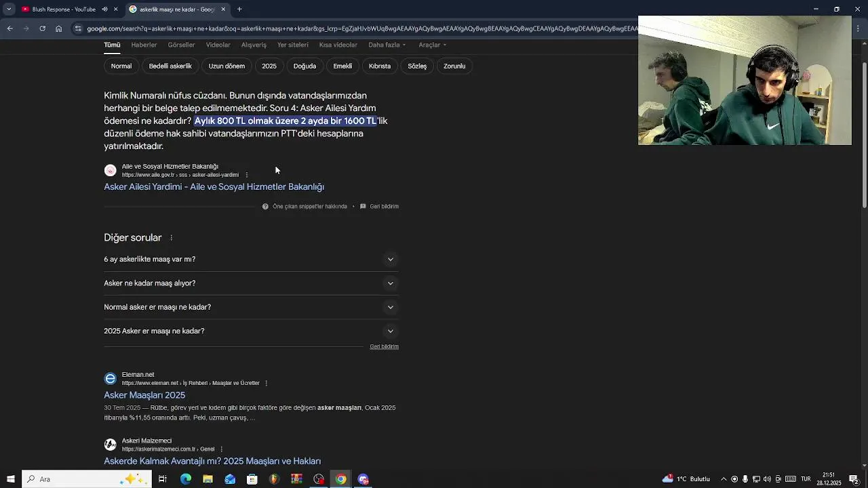Viewport: 868px width, 488px height.
Task: Switch to the Blush Response YouTube tab
Action: (64, 9)
